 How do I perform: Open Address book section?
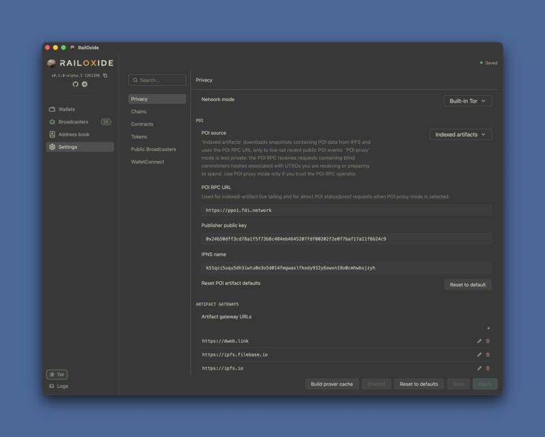click(80, 134)
